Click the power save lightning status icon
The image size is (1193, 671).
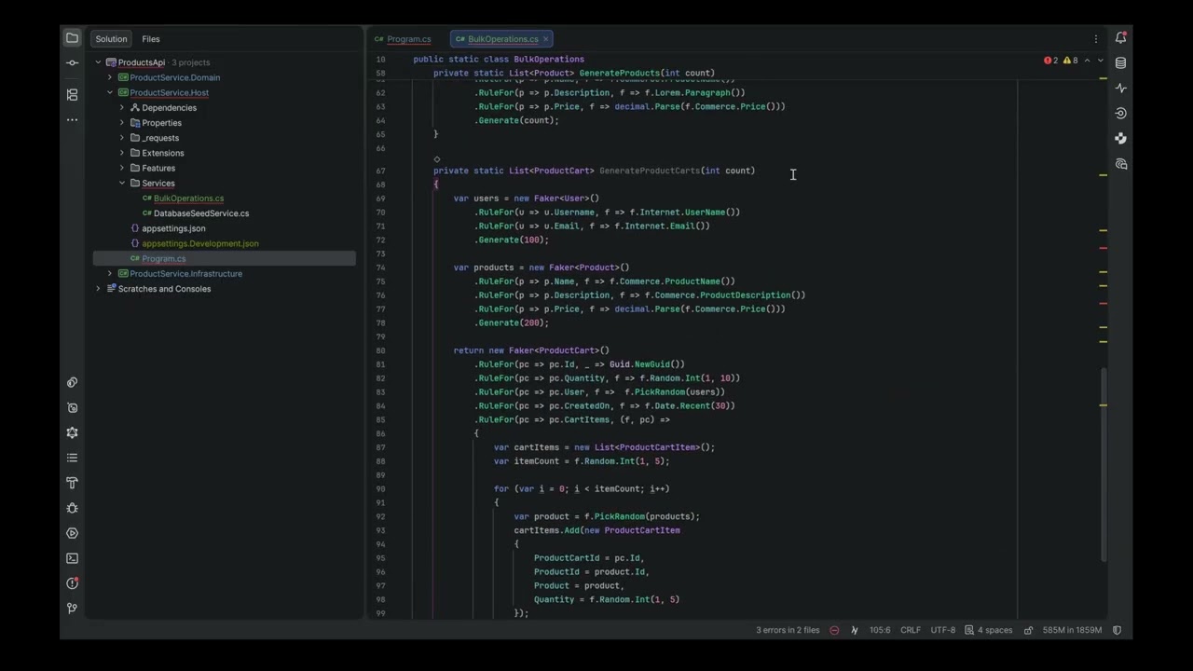coord(855,630)
